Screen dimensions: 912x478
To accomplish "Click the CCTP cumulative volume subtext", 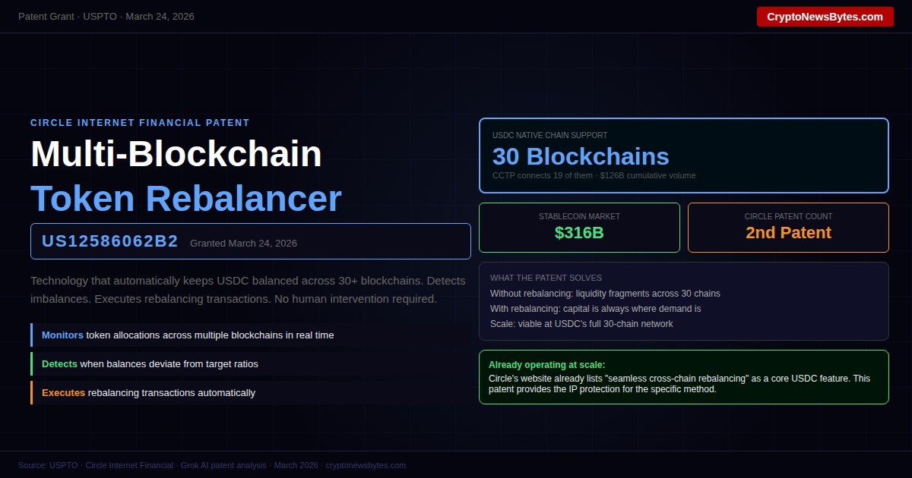I will tap(594, 175).
